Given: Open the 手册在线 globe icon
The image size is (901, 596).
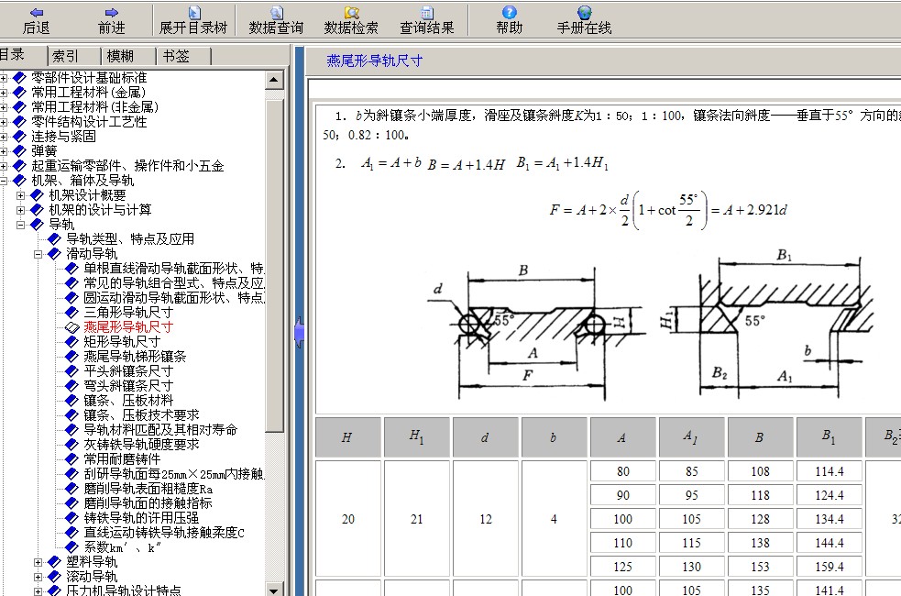Looking at the screenshot, I should point(585,12).
